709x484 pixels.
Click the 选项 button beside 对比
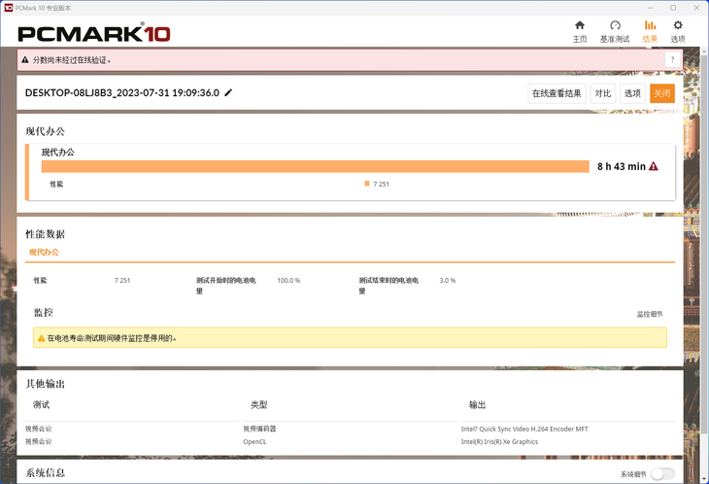[x=632, y=93]
